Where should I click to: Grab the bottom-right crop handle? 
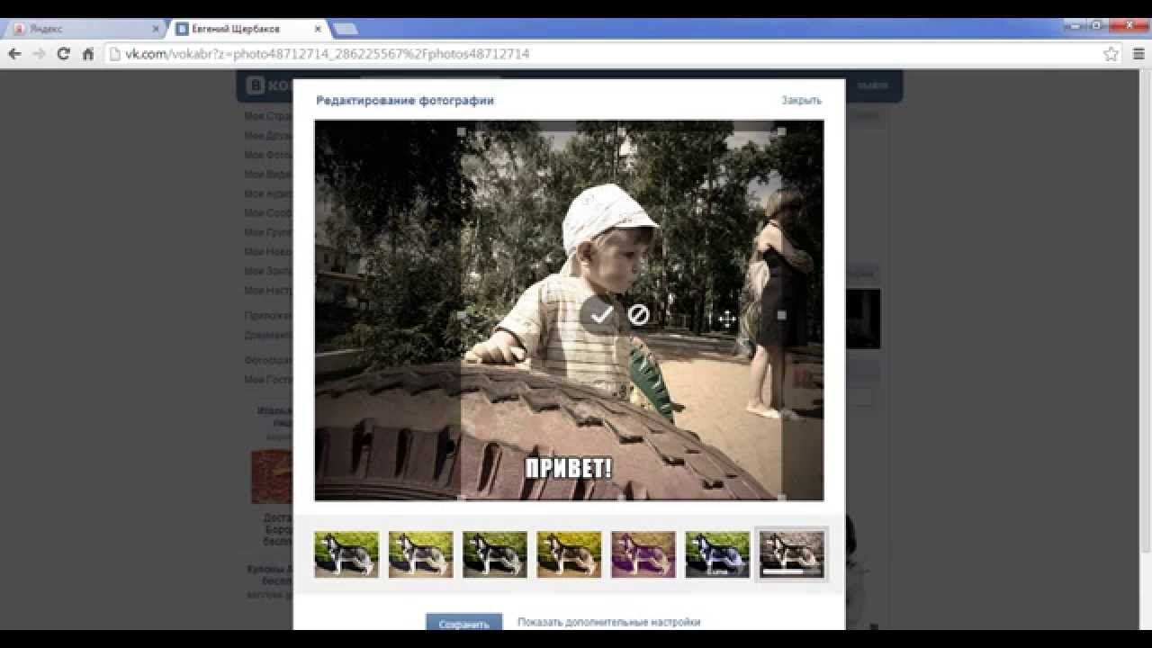coord(781,497)
